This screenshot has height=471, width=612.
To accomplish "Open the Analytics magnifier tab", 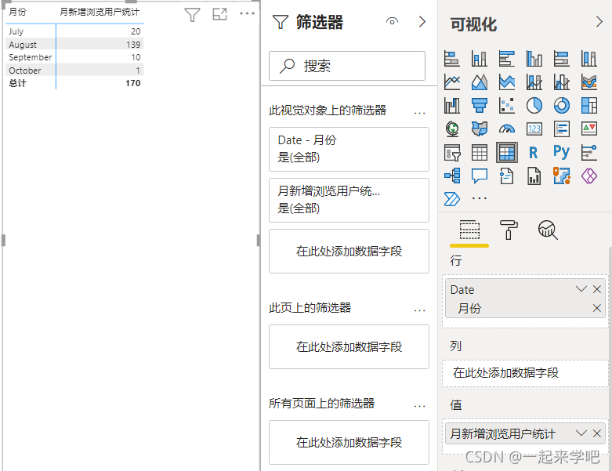I will click(x=548, y=230).
